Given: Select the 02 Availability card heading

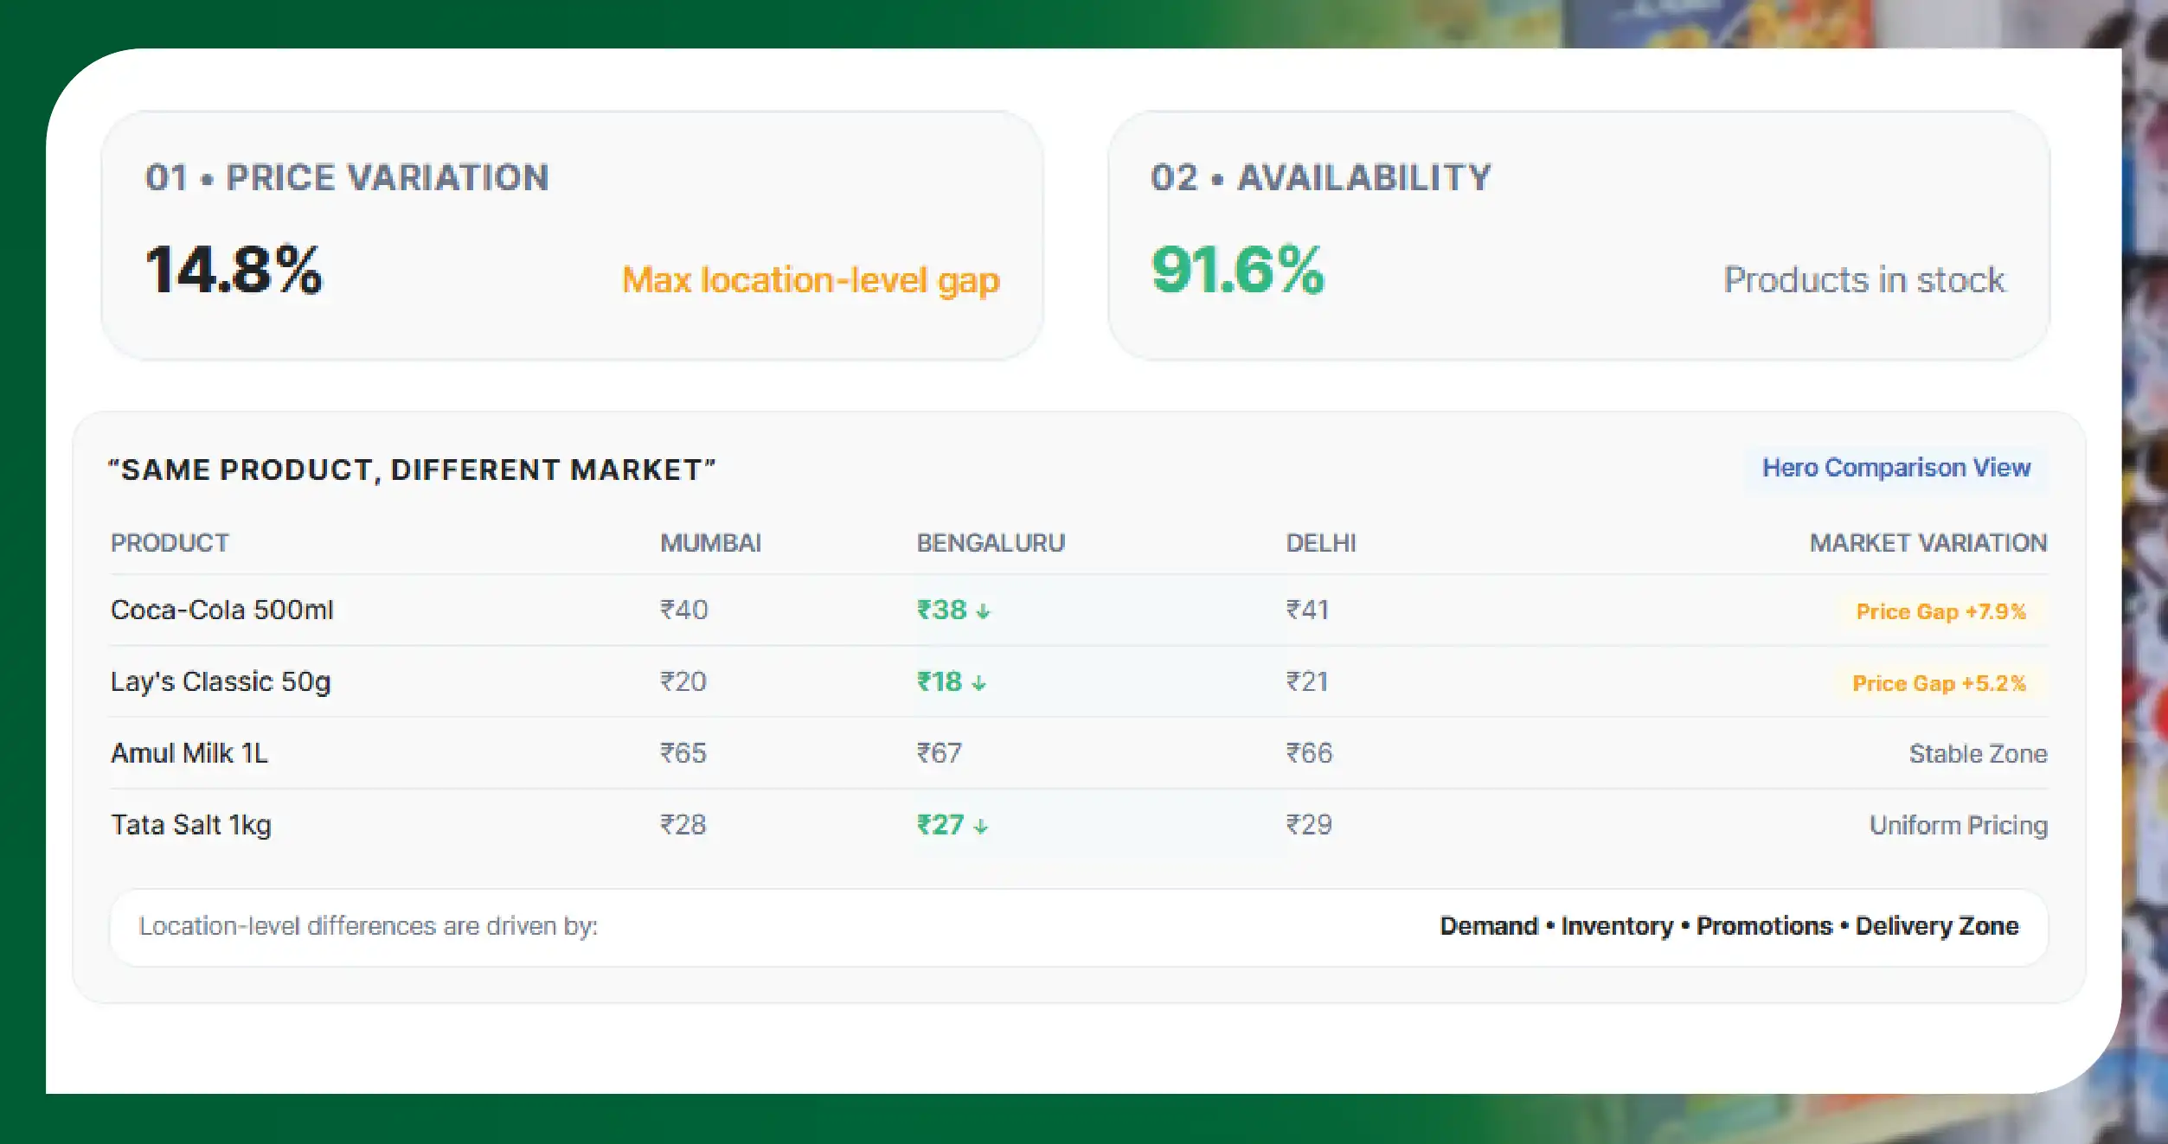Looking at the screenshot, I should (x=1321, y=177).
